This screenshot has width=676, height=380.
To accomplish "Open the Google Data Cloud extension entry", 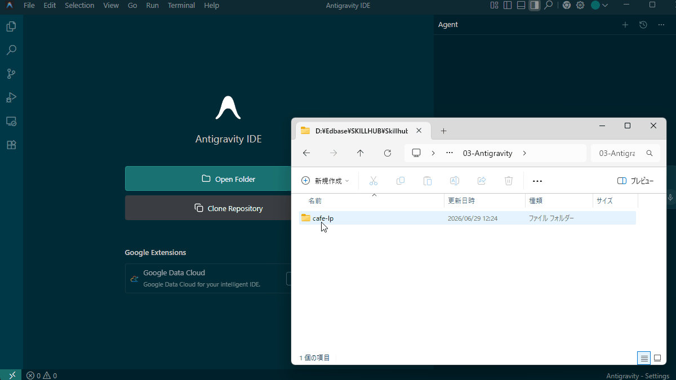I will tap(208, 278).
